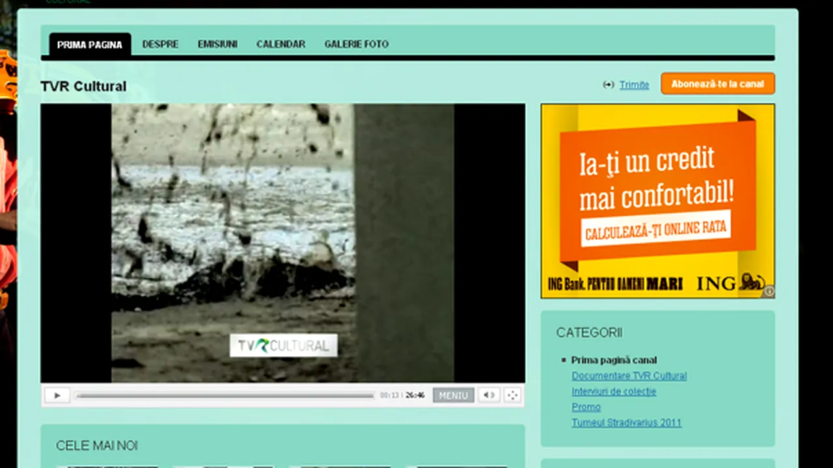Open Documentare TVR Cultural category
Image resolution: width=833 pixels, height=468 pixels.
coord(629,376)
